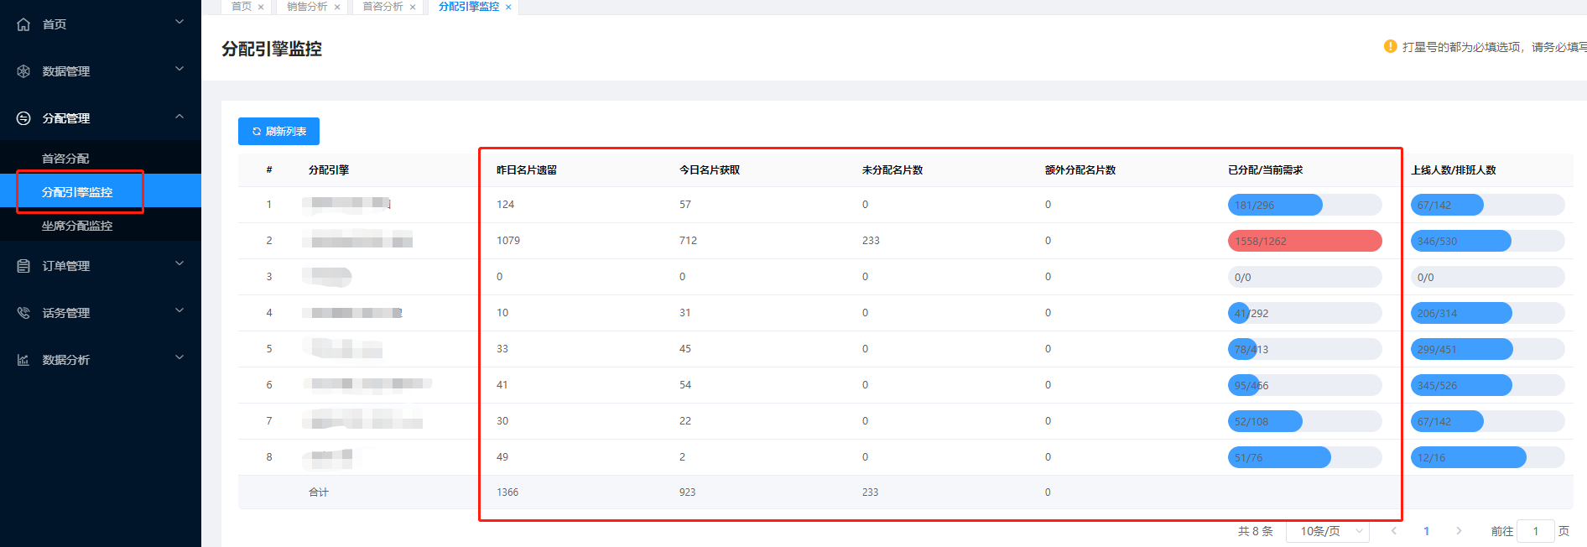Go to previous page arrow
The image size is (1587, 547).
click(x=1394, y=531)
